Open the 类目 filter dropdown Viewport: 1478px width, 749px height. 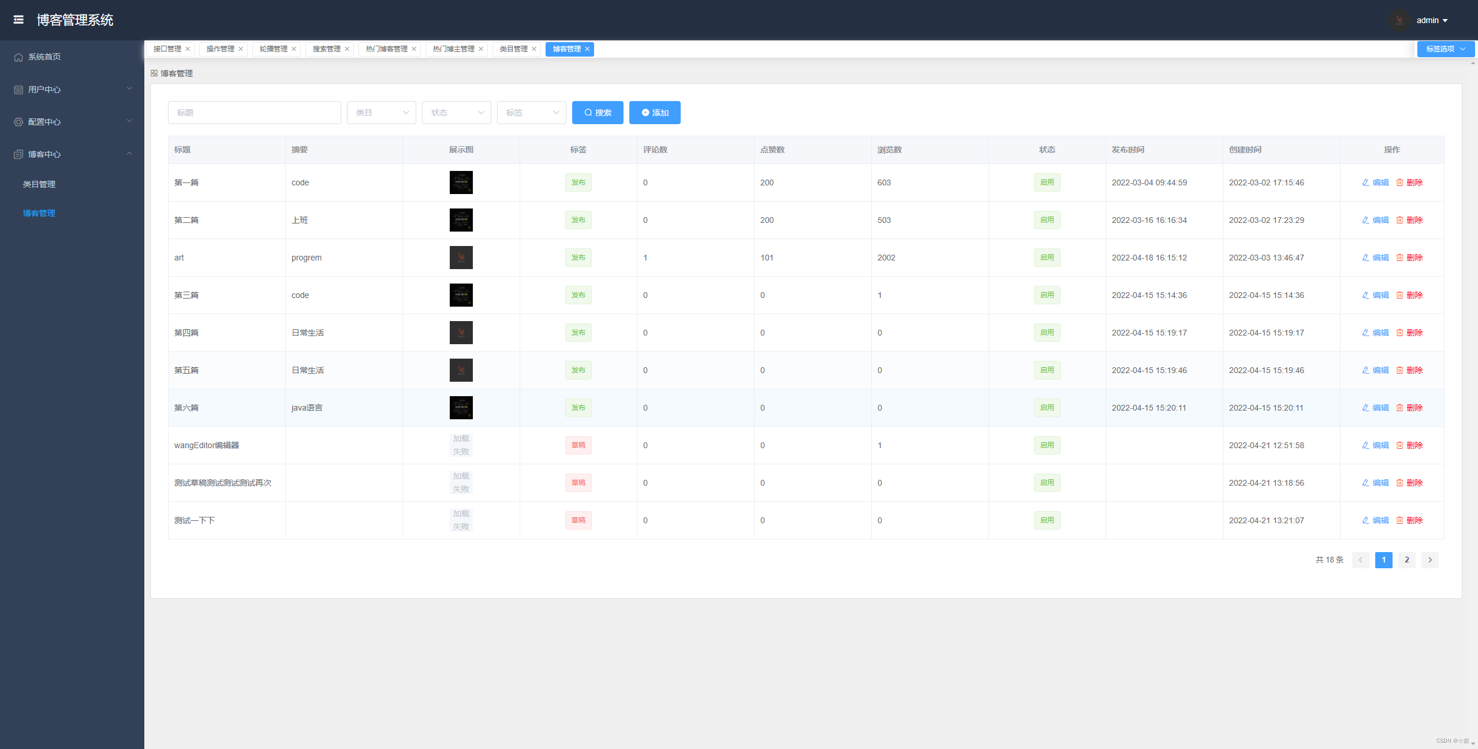[x=381, y=113]
